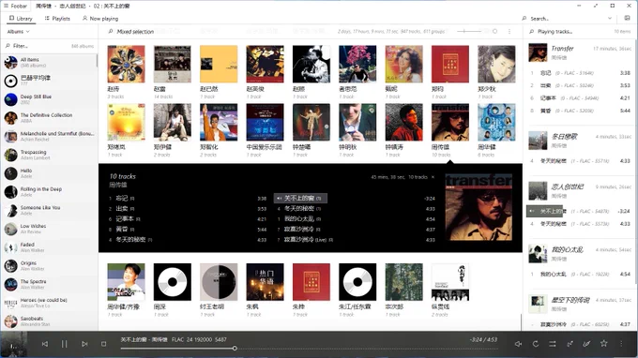
Task: Select Deep Still Blue in sidebar
Action: (49, 99)
